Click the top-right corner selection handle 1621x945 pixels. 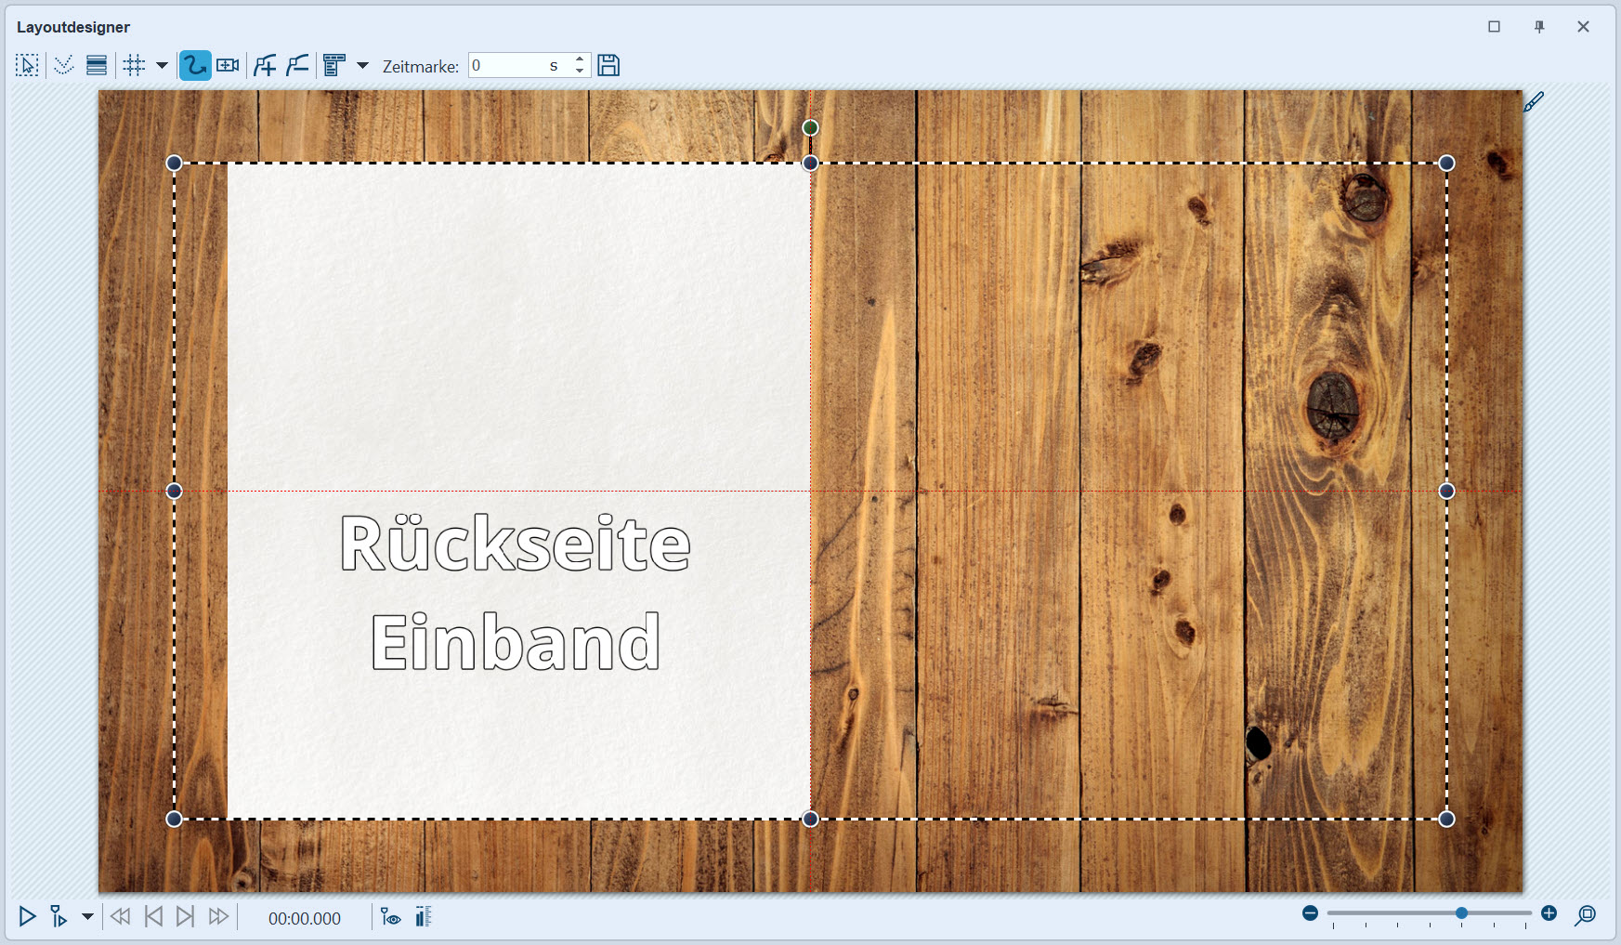(x=1446, y=164)
